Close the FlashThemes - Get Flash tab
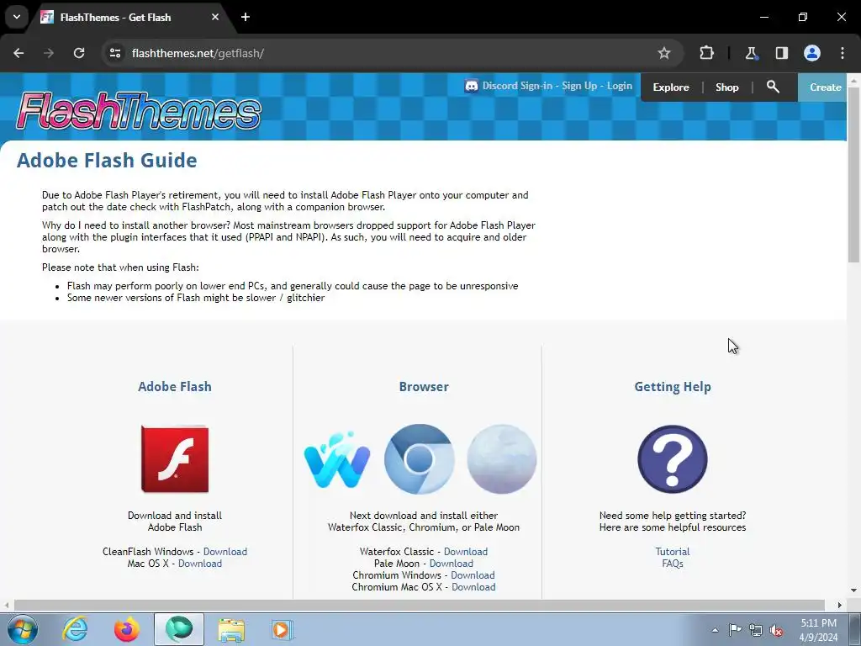Image resolution: width=861 pixels, height=646 pixels. pos(215,17)
